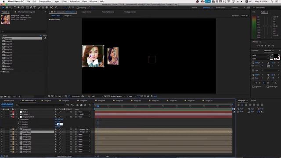The height and width of the screenshot is (158, 281).
Task: Open the Animation menu
Action: [75, 1]
